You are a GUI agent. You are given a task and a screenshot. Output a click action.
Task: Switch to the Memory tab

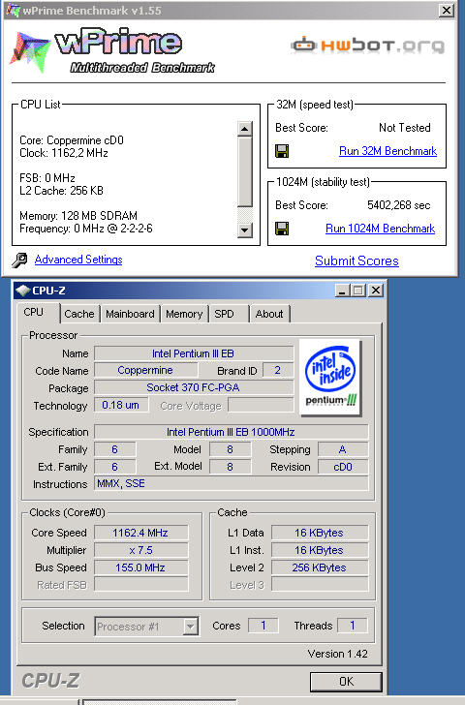(x=184, y=314)
